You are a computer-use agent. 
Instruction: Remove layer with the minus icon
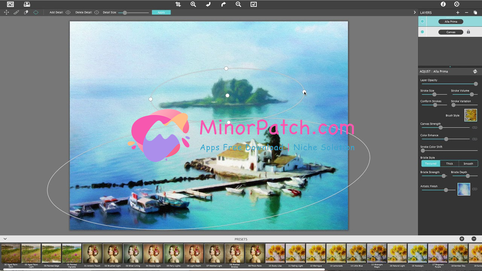(x=467, y=12)
